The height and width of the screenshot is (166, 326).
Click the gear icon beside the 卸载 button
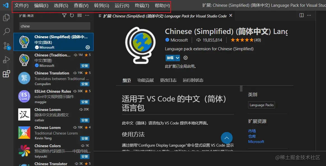pyautogui.click(x=185, y=58)
